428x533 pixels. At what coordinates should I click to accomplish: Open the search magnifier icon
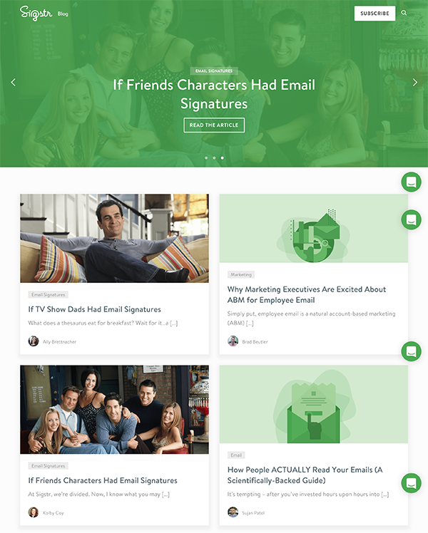[404, 13]
